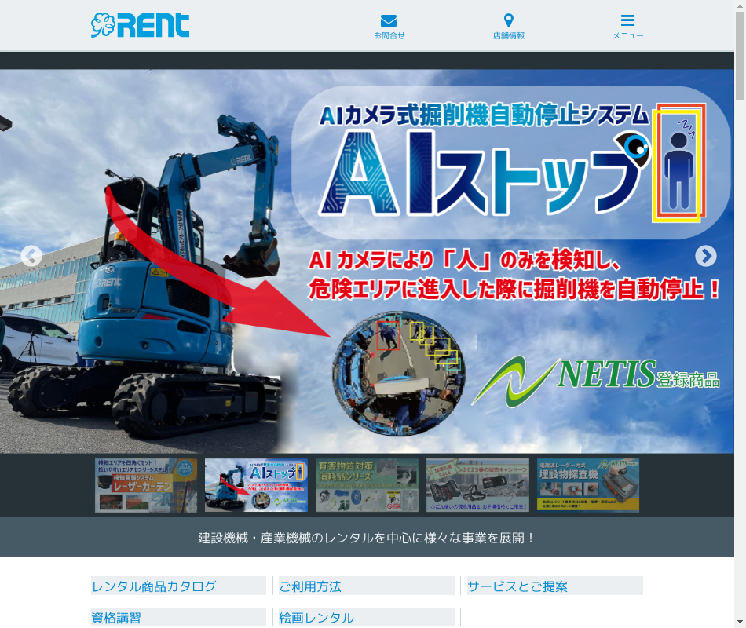The width and height of the screenshot is (746, 628).
Task: Select the AIストップ slide thumbnail
Action: [256, 485]
